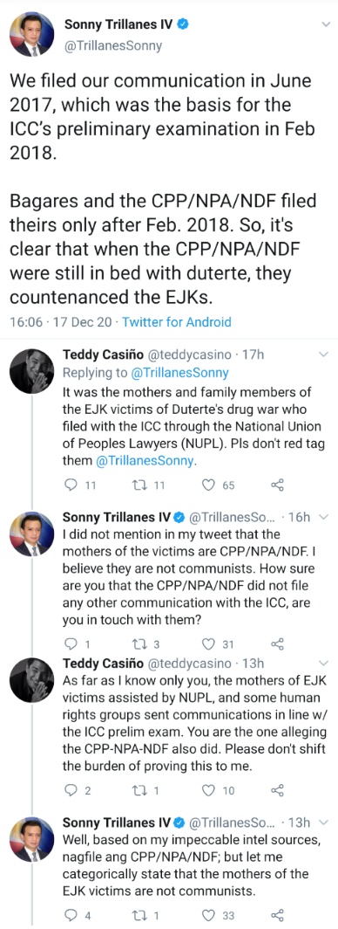This screenshot has width=338, height=929.
Task: Open the main tweet's options chevron
Action: (325, 24)
